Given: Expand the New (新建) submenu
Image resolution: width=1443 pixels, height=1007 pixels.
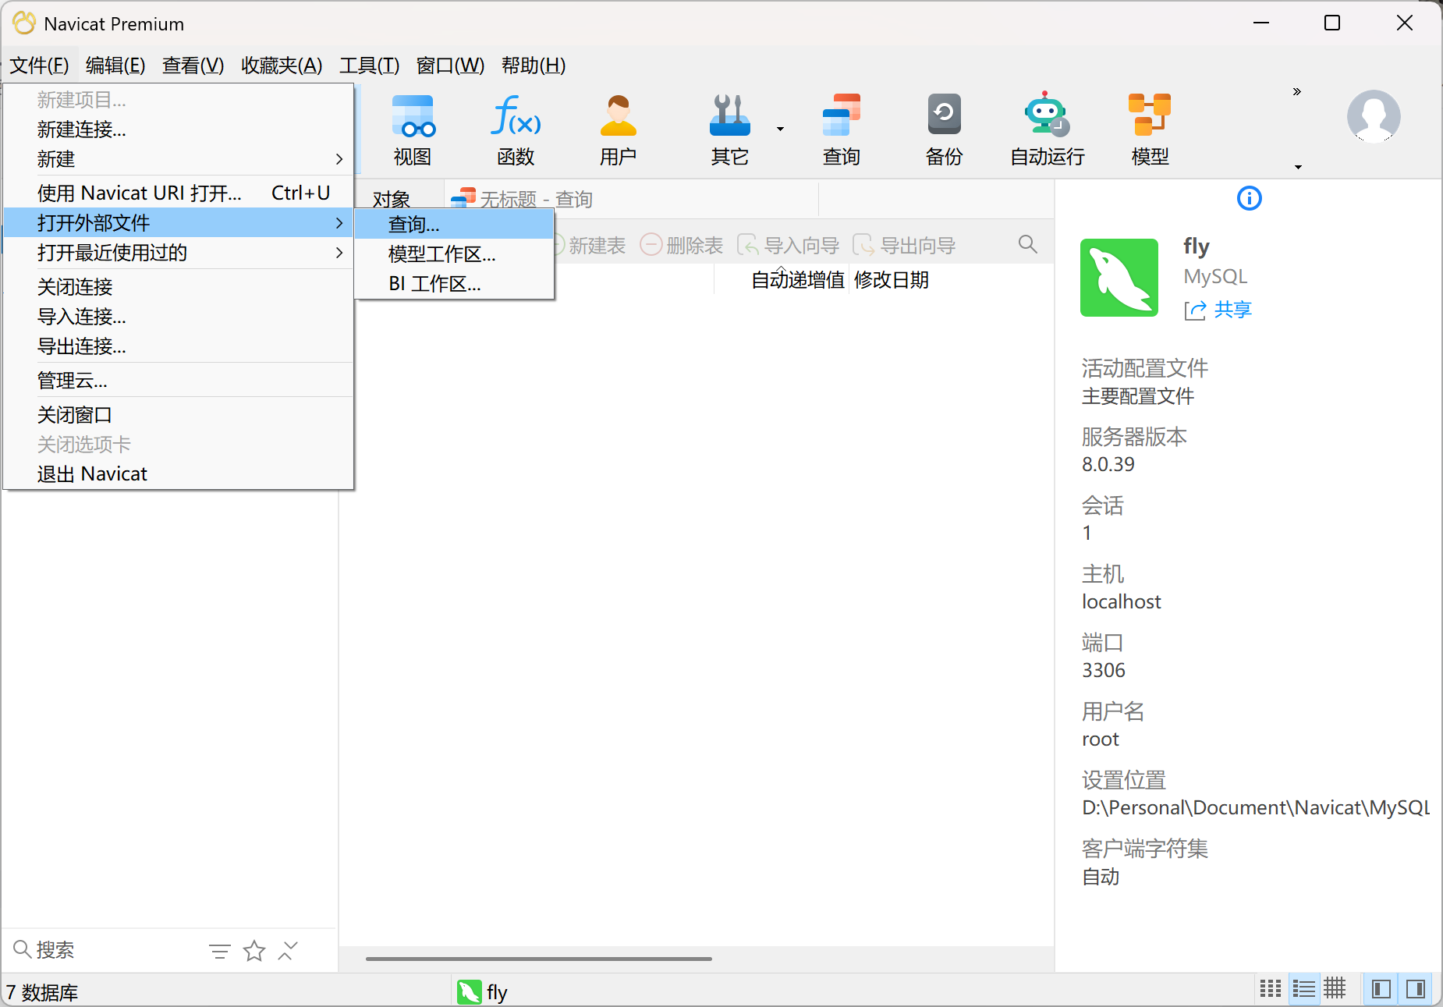Looking at the screenshot, I should (x=179, y=159).
